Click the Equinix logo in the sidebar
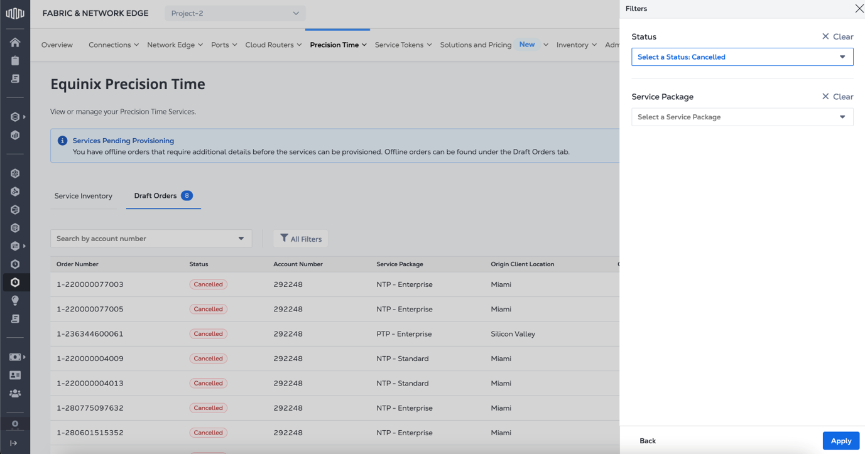Viewport: 865px width, 454px height. pos(15,13)
